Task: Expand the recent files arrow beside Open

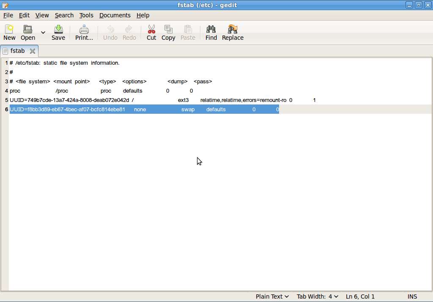Action: (x=43, y=33)
